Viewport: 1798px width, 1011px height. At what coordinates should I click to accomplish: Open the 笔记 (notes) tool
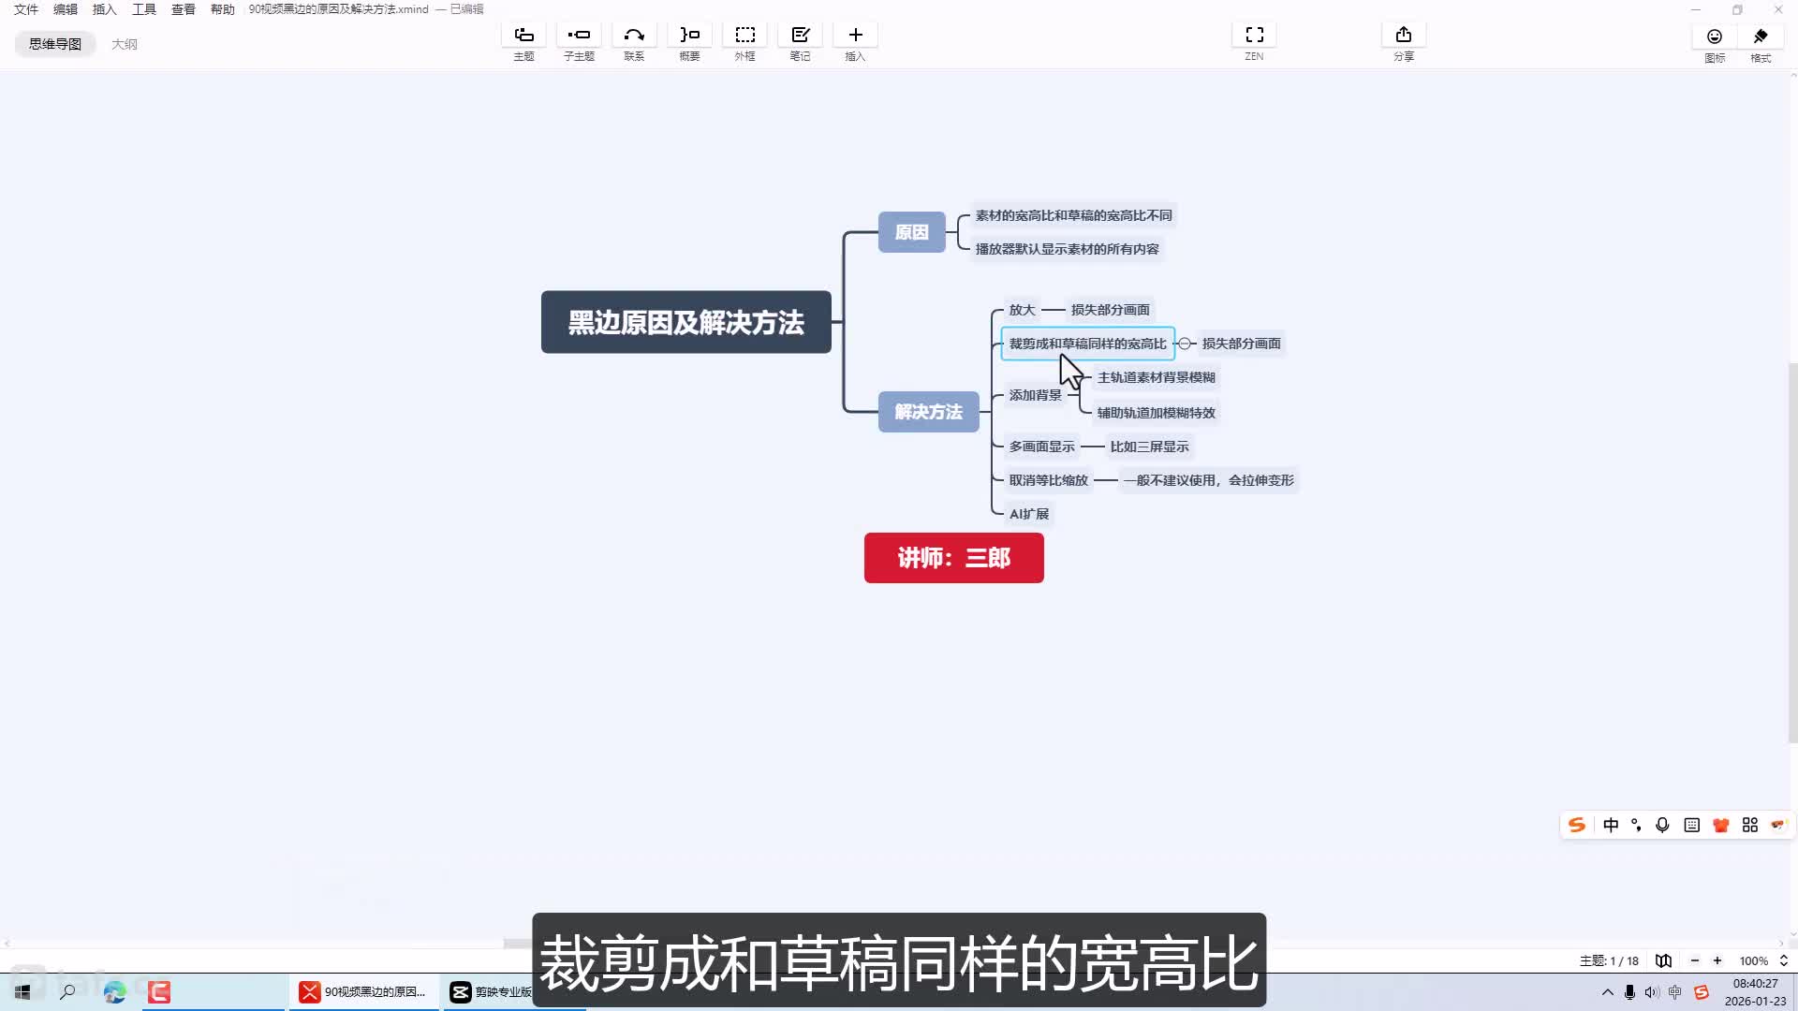800,36
